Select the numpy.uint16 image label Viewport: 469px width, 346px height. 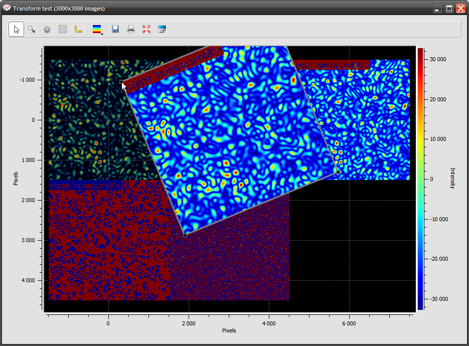(332, 65)
